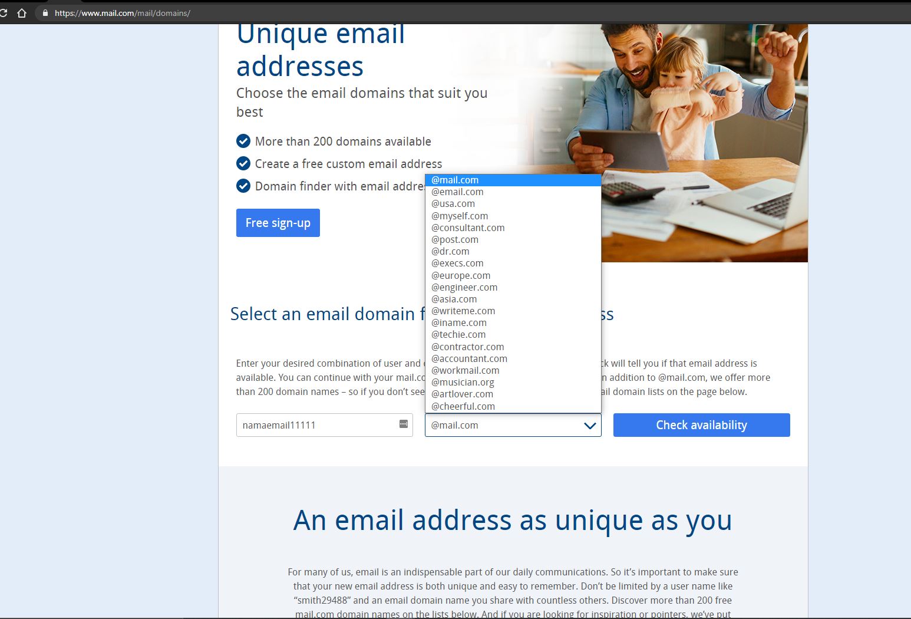
Task: Select @execs.com domain option
Action: point(513,263)
